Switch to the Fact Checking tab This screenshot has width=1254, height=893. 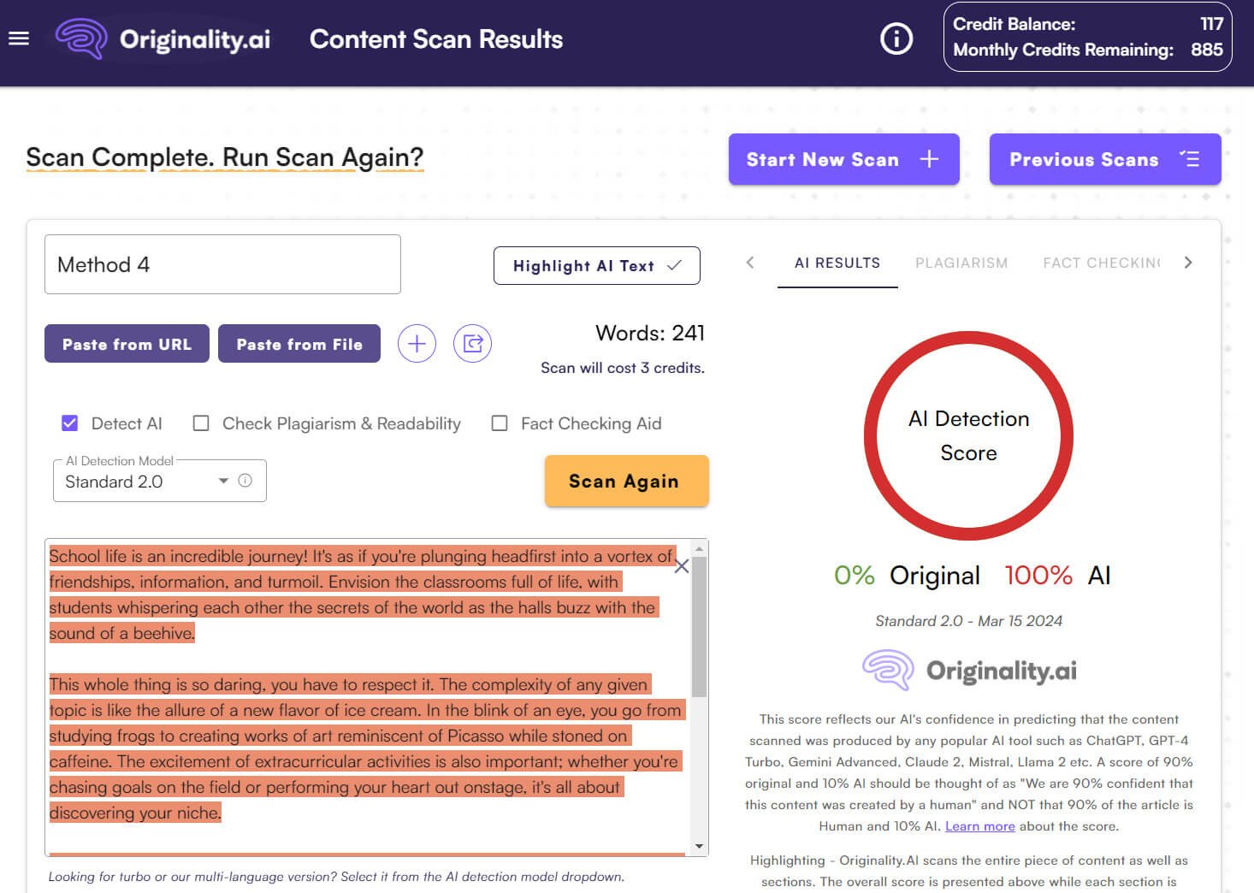[1101, 263]
